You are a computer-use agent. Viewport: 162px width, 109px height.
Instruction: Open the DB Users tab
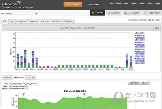pos(56,21)
